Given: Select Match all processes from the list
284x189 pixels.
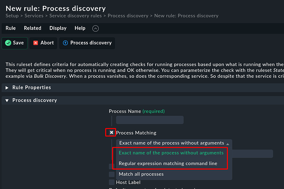Looking at the screenshot, I should pyautogui.click(x=141, y=174).
